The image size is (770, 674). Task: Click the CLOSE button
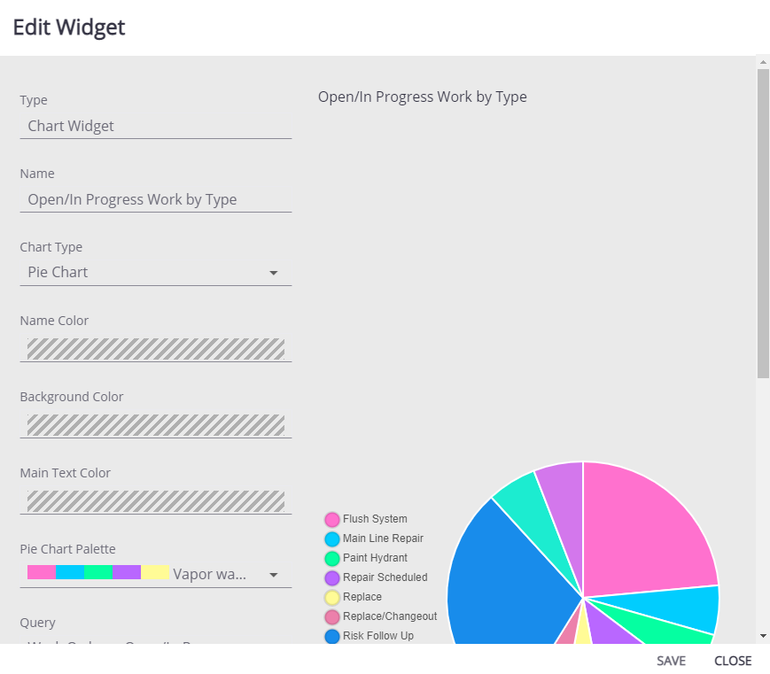(732, 661)
